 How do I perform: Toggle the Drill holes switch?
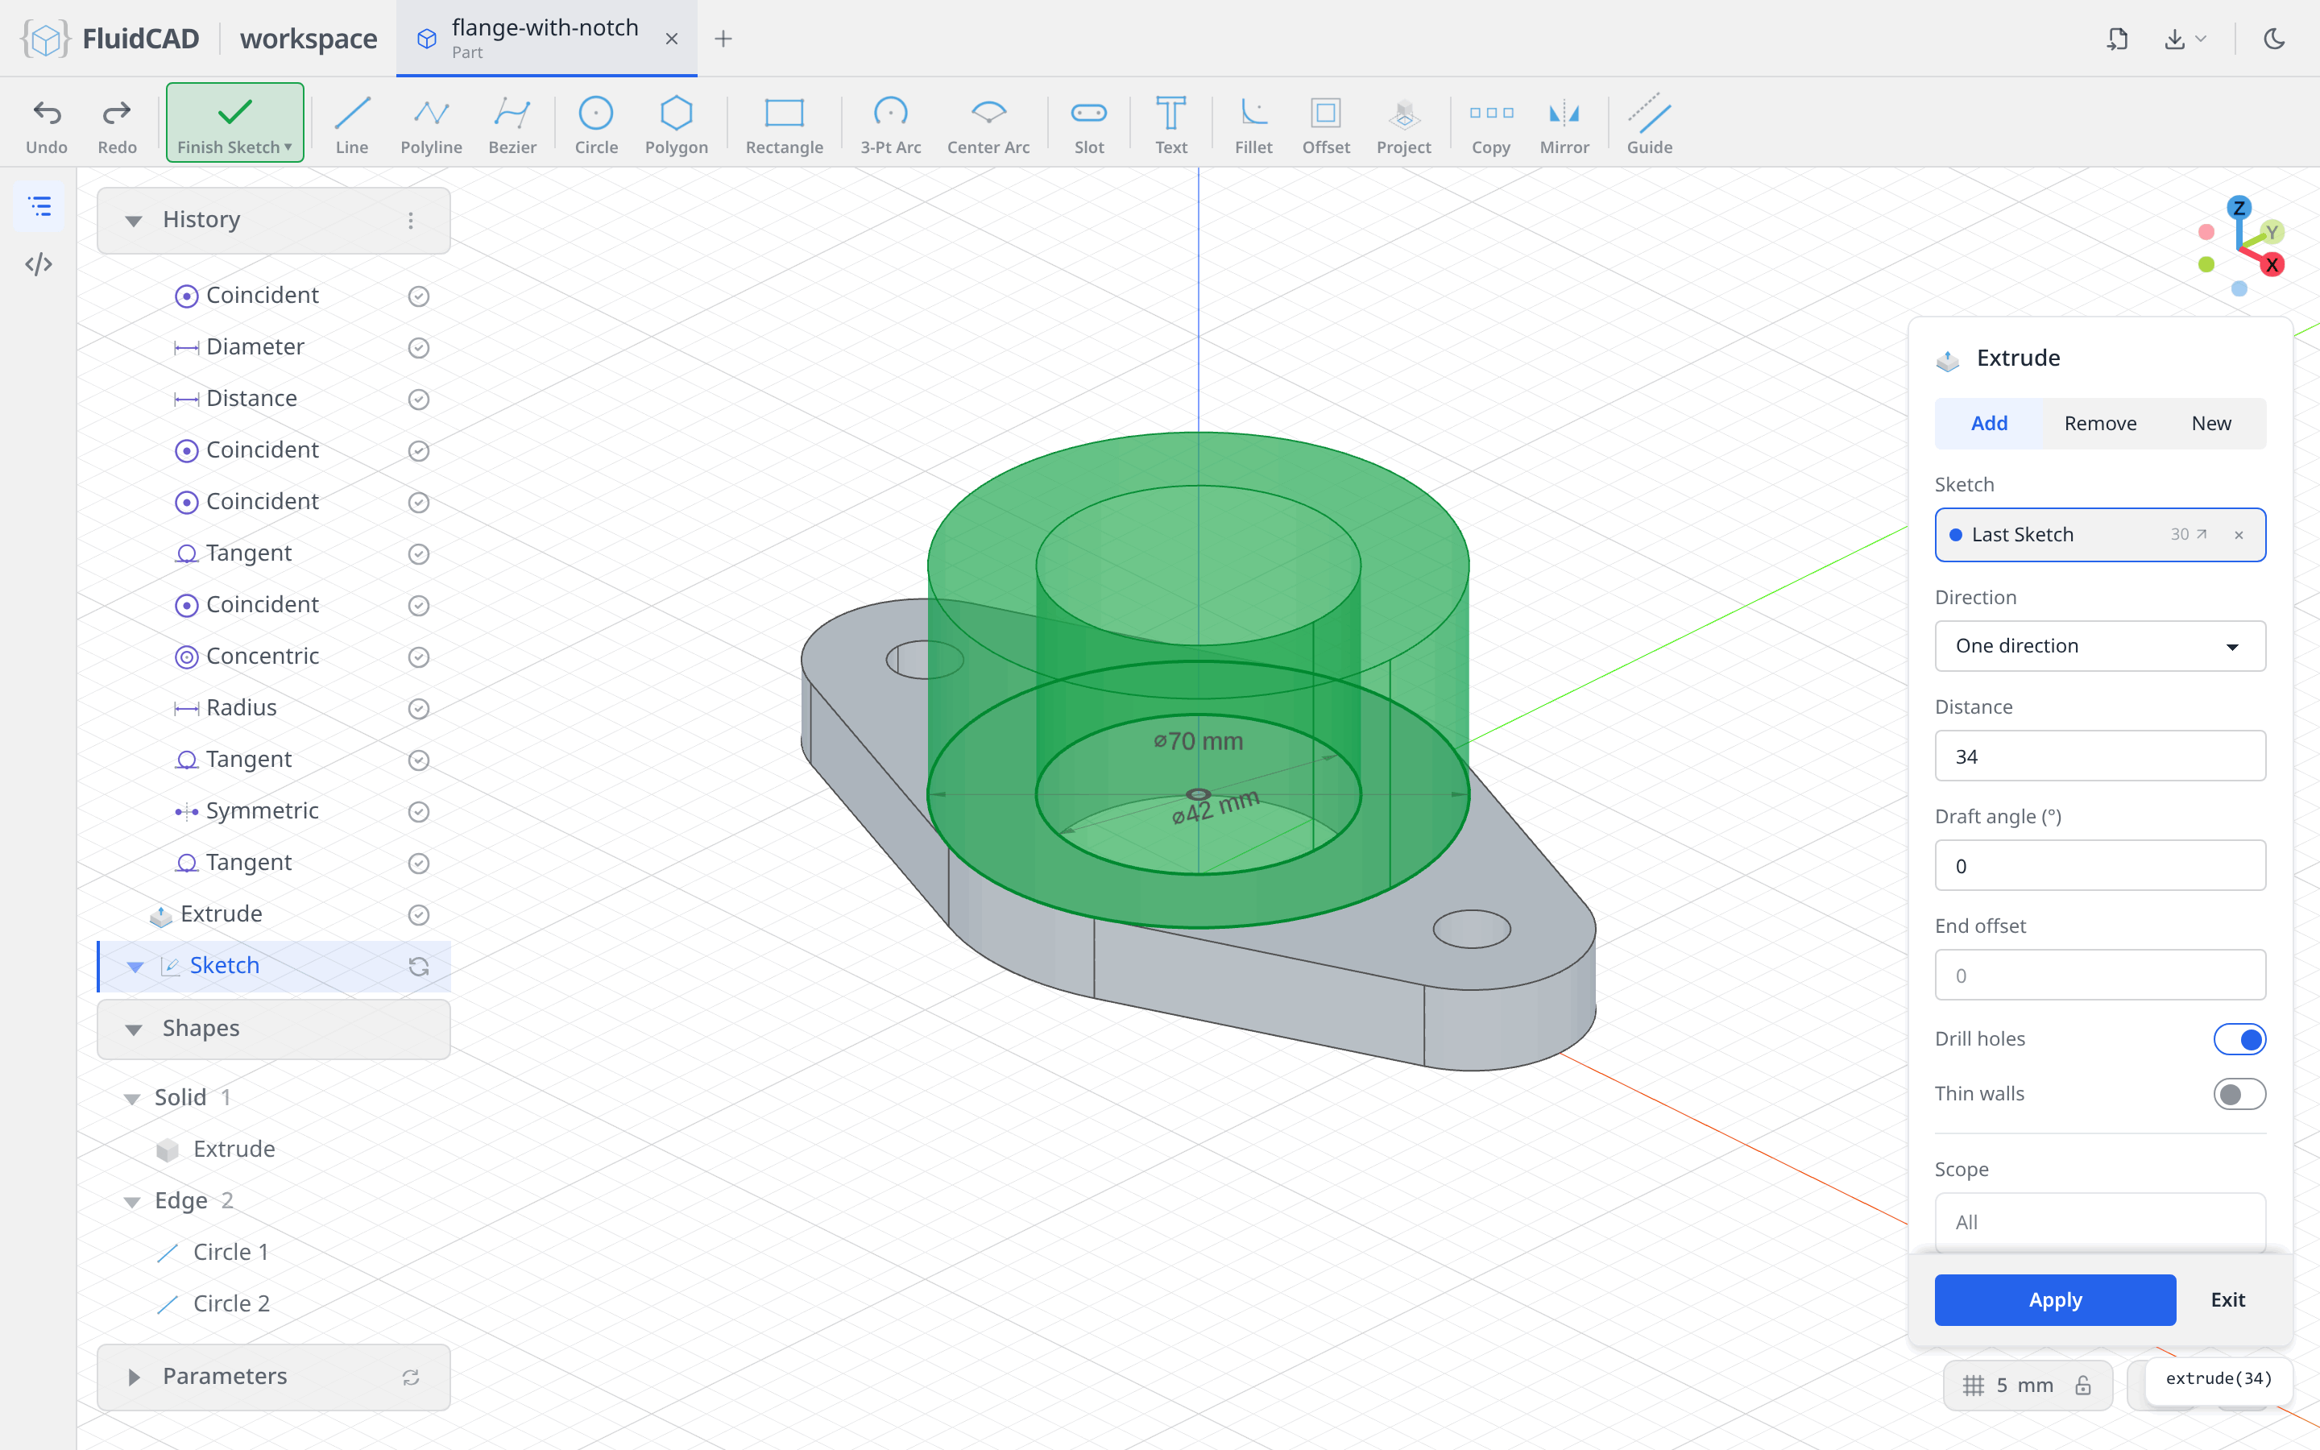[x=2239, y=1039]
